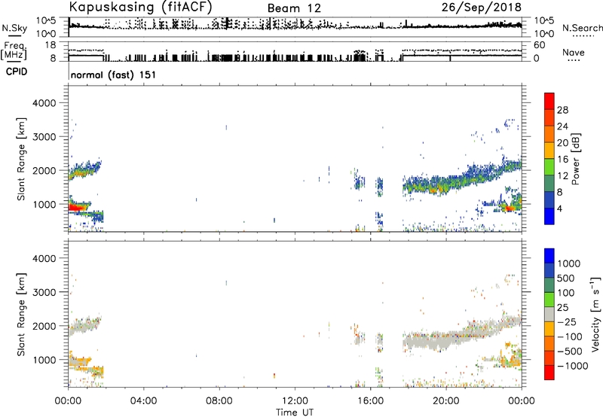
Task: Click the '18' frequency axis value
Action: [51, 45]
